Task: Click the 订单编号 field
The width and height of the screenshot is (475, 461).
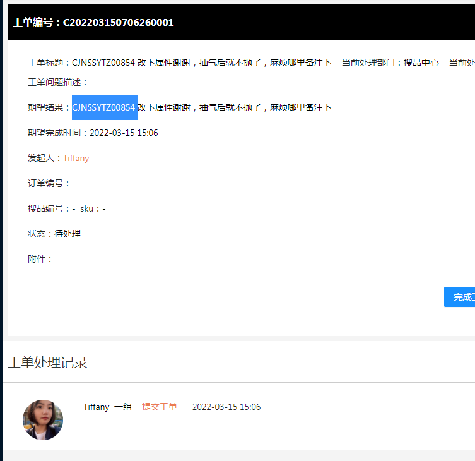Action: [51, 183]
